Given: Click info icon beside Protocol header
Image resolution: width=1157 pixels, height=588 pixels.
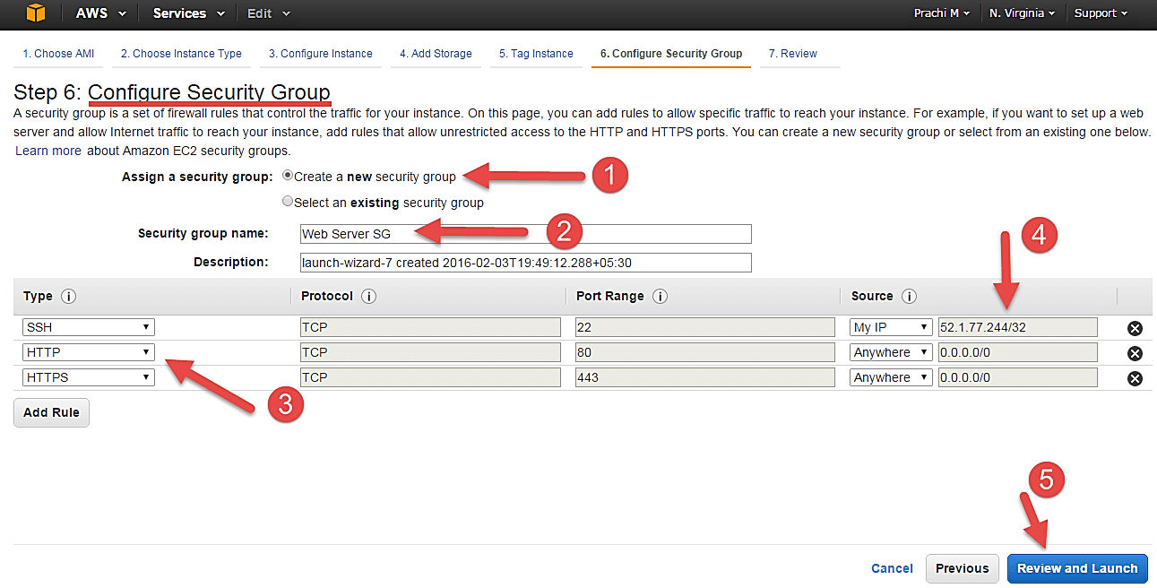Looking at the screenshot, I should click(x=368, y=297).
